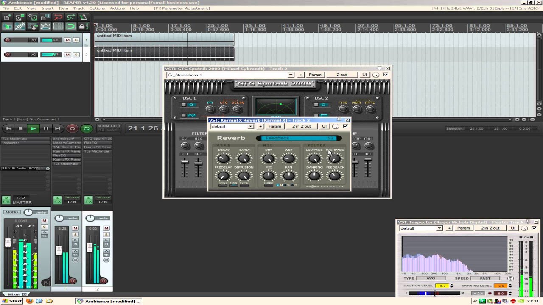Go to project start transport button

[8, 128]
